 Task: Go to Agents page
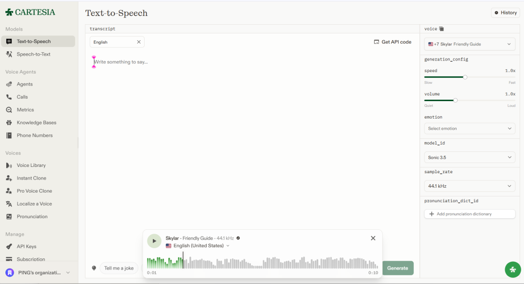coord(38,84)
